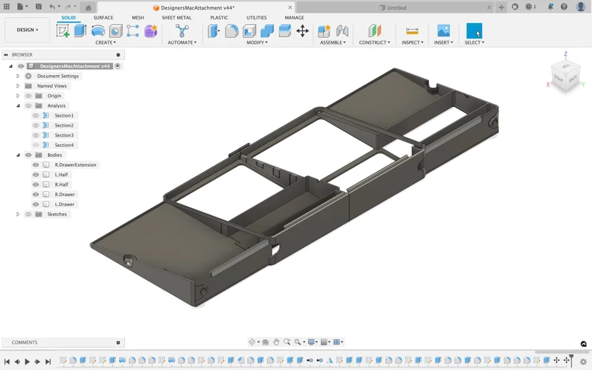Select the Move/Copy tool
592x370 pixels.
[x=303, y=31]
